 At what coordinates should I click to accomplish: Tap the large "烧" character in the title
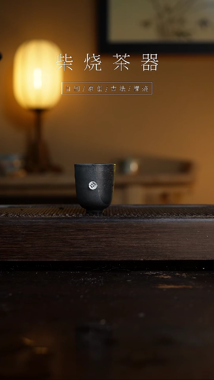click(x=93, y=62)
